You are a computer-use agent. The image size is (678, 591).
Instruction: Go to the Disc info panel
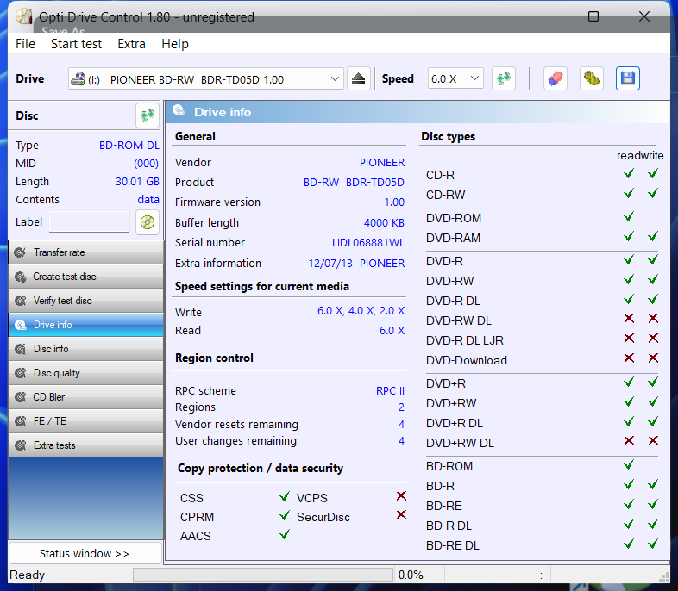pyautogui.click(x=86, y=349)
